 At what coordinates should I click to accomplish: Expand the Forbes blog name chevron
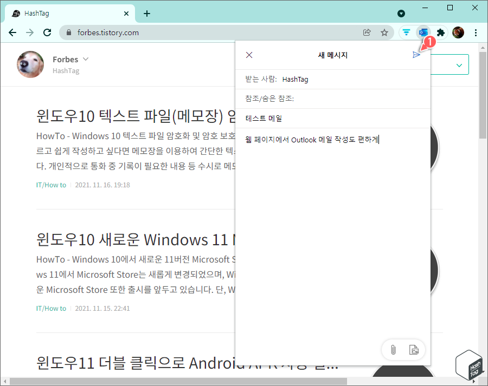click(x=86, y=60)
